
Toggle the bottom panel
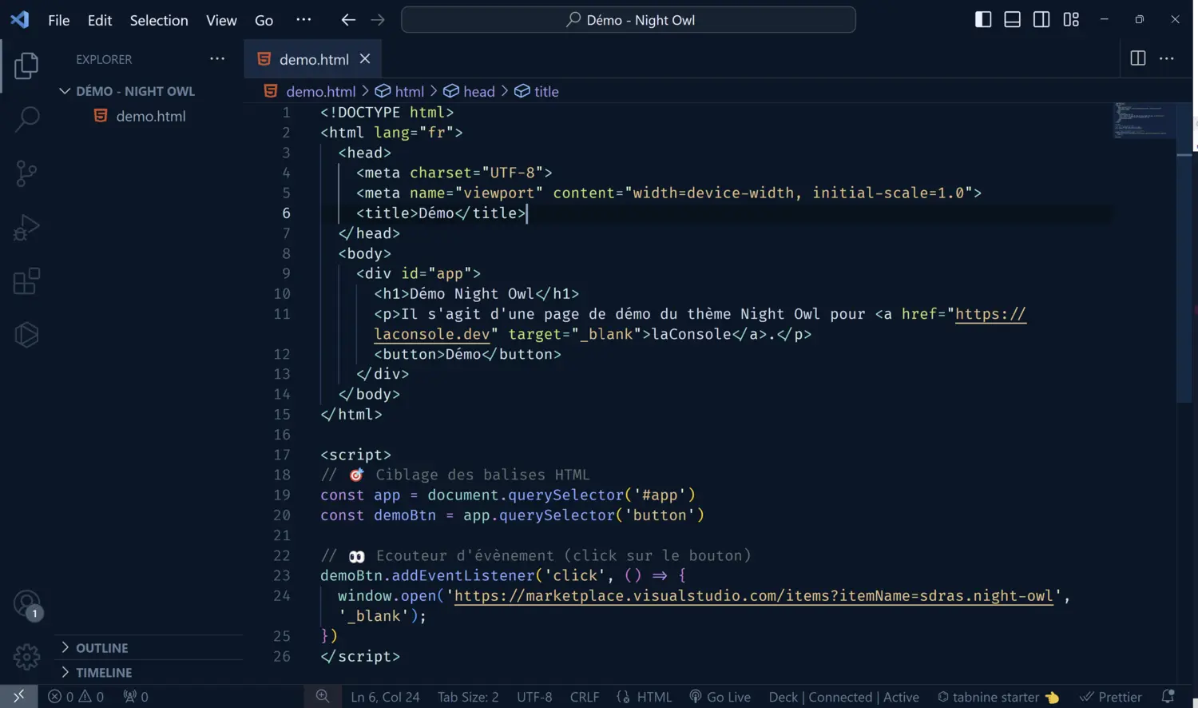tap(1012, 19)
